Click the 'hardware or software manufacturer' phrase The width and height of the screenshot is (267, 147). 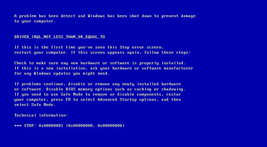point(153,68)
